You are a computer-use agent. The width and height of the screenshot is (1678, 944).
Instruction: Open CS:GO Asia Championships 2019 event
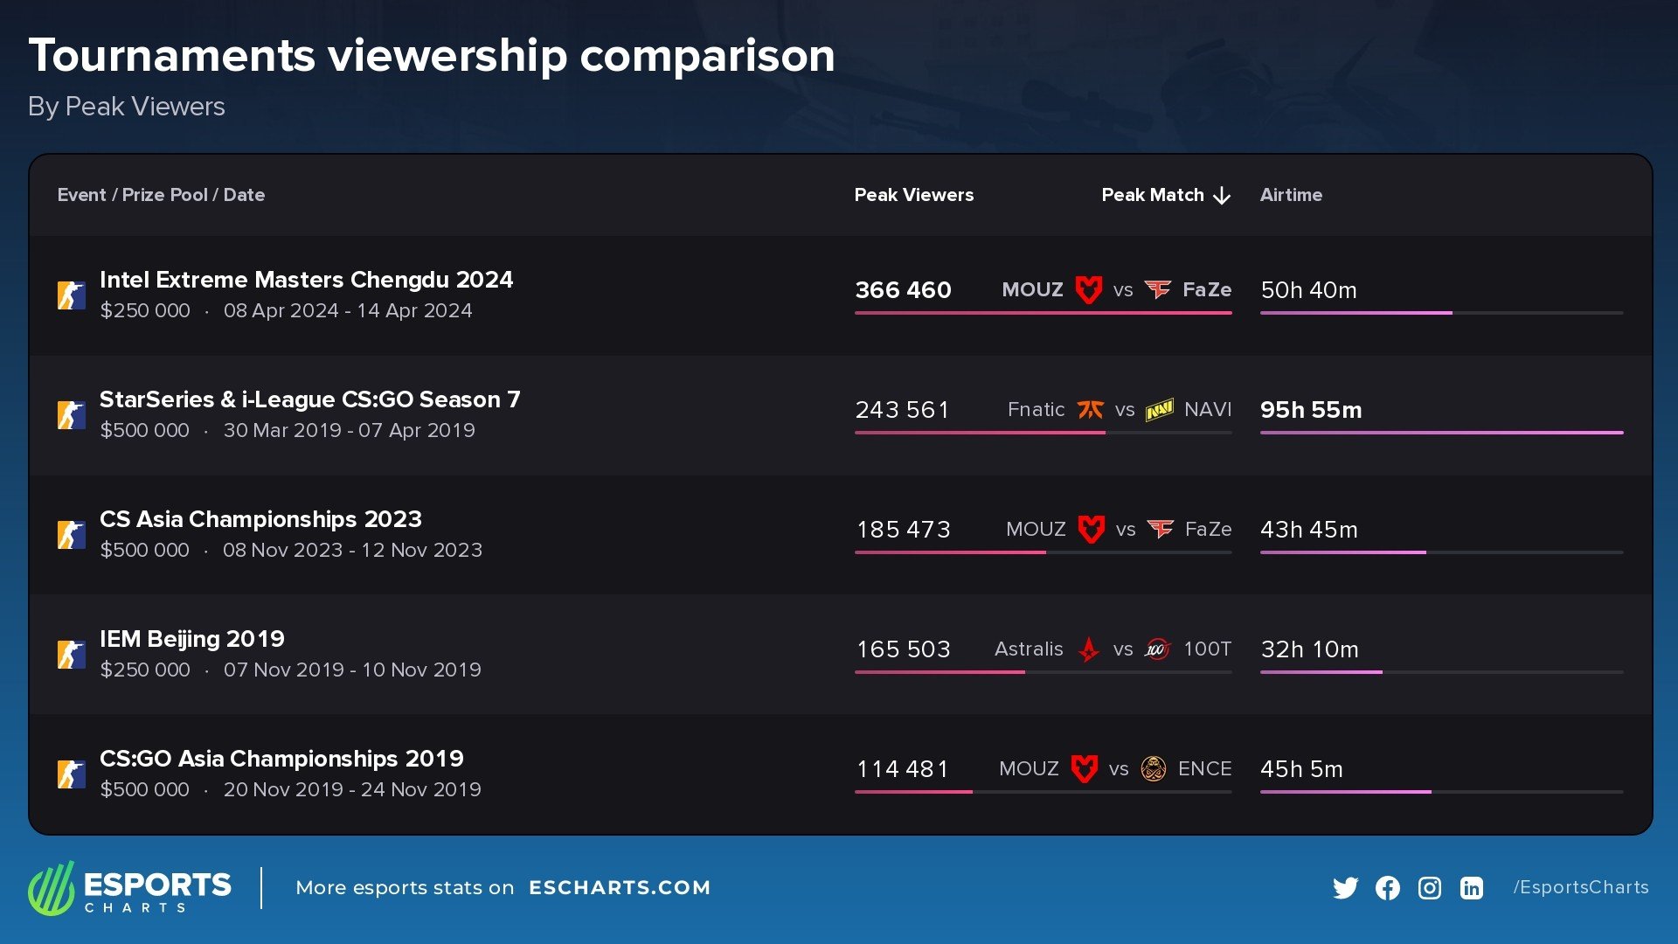[281, 759]
